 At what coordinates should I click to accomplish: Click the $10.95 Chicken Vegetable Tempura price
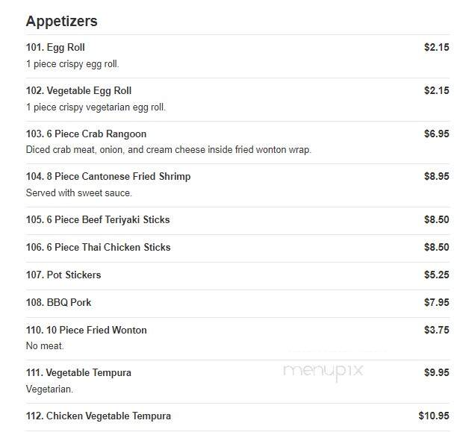click(434, 416)
